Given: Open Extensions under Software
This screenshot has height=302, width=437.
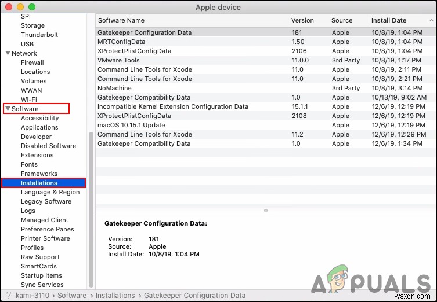Looking at the screenshot, I should 37,155.
